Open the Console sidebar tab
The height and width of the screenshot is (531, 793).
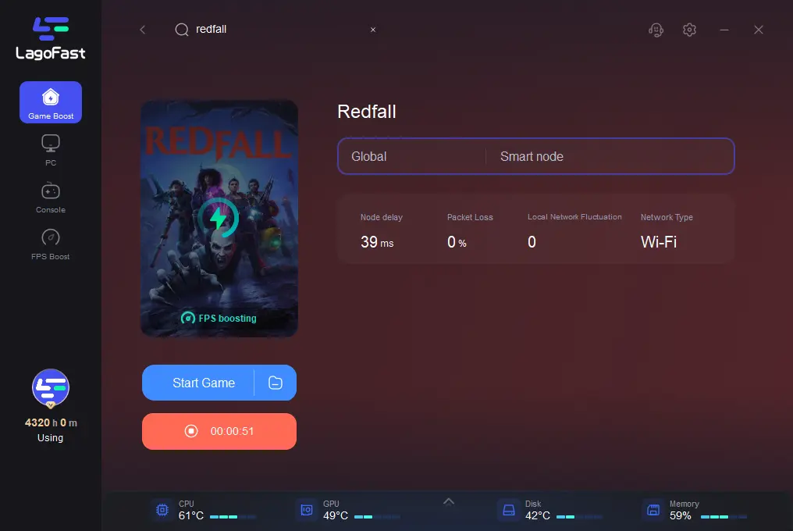51,198
